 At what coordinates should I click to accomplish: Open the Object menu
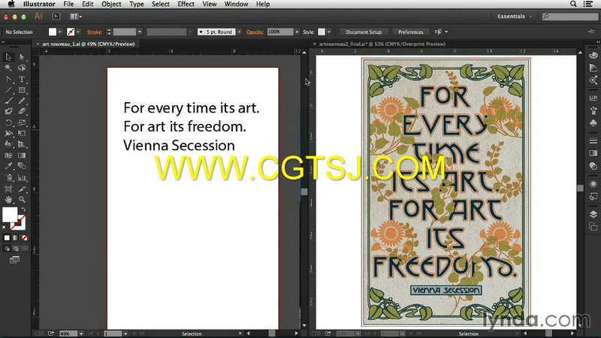coord(111,5)
